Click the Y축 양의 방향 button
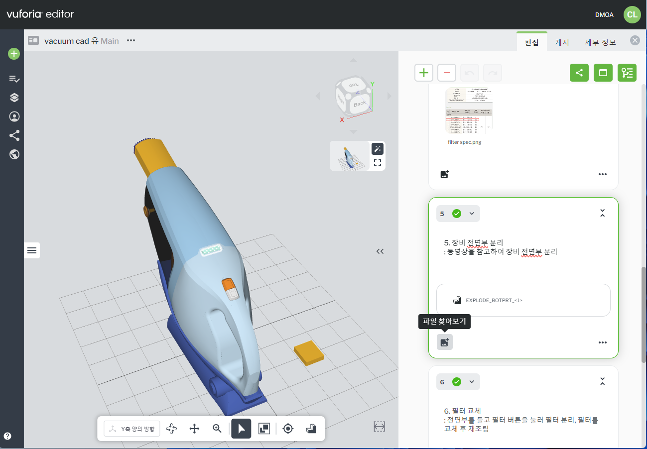647x449 pixels. click(x=132, y=429)
